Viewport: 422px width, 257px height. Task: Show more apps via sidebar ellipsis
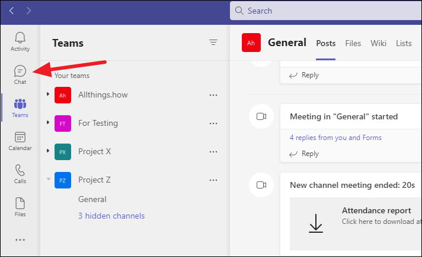click(x=20, y=240)
